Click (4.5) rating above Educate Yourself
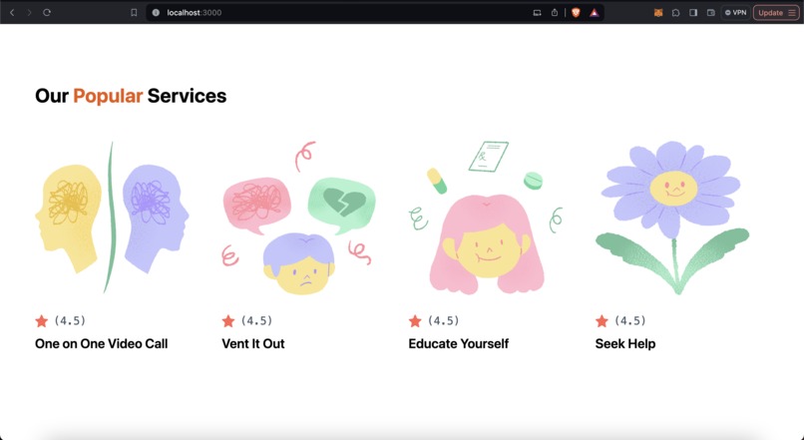Image resolution: width=804 pixels, height=440 pixels. (443, 320)
